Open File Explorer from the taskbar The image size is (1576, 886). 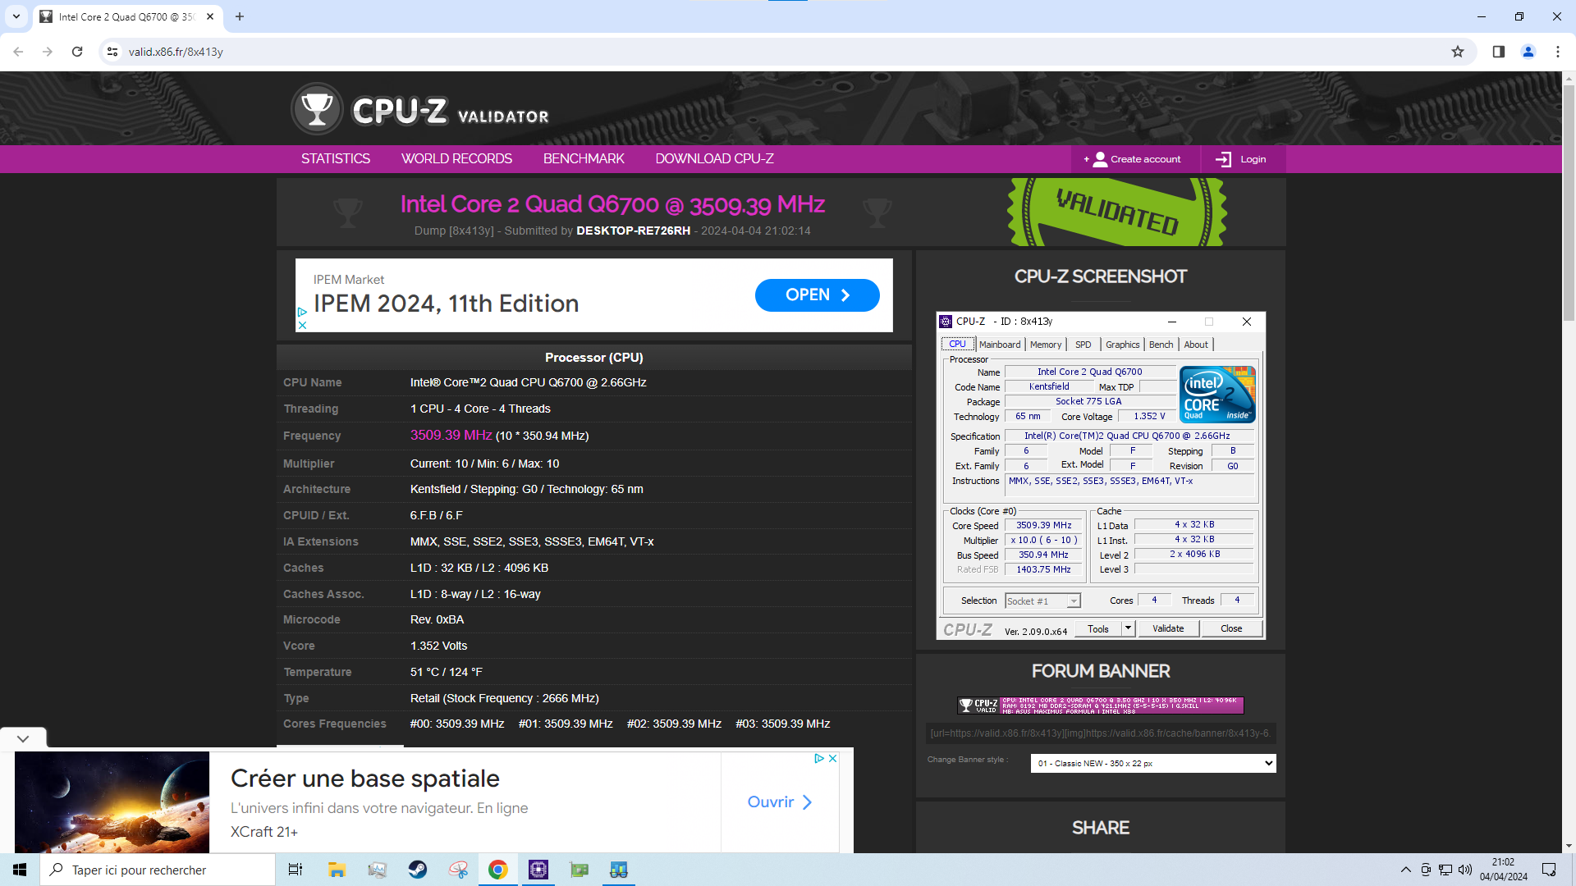(337, 870)
